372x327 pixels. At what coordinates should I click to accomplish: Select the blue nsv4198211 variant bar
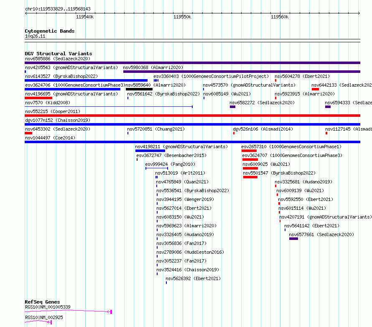click(150, 151)
